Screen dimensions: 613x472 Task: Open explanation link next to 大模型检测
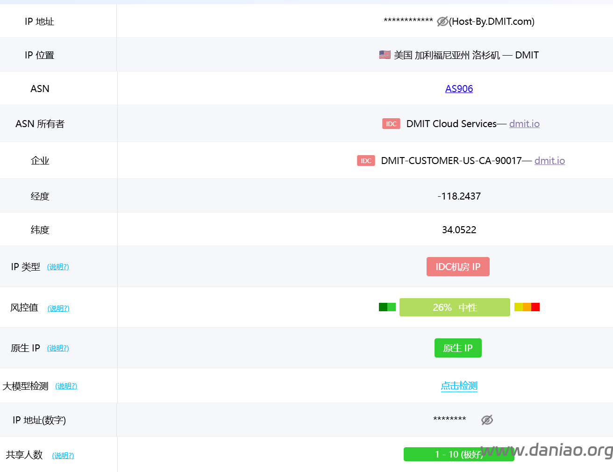click(x=66, y=386)
